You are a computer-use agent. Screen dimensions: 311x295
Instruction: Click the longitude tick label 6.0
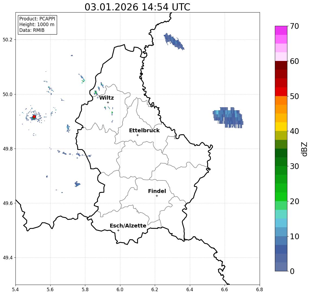(120, 290)
